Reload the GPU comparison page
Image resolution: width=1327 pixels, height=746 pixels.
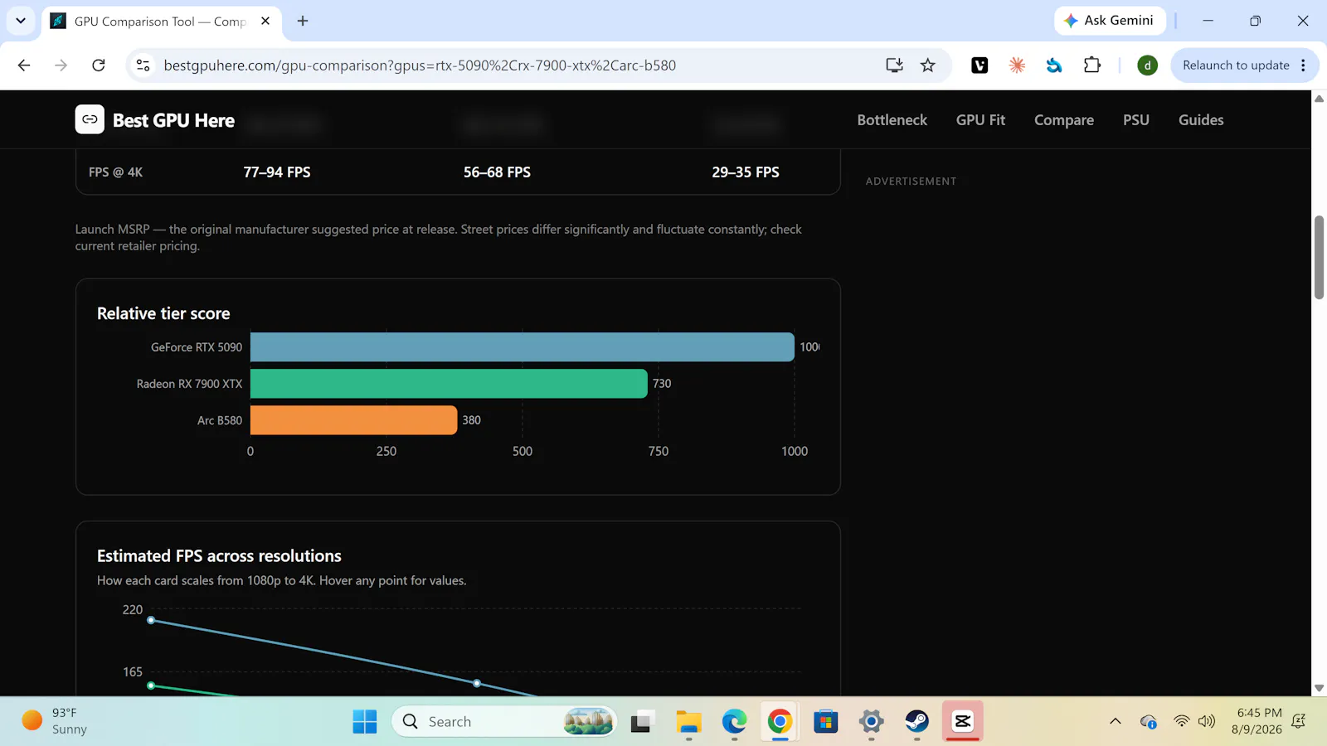click(99, 65)
